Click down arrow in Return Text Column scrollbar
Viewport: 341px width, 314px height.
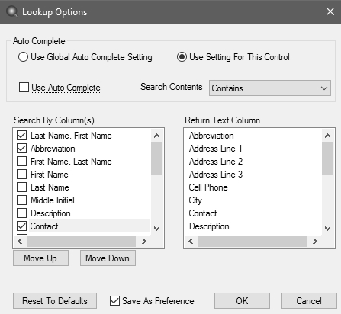[x=328, y=229]
